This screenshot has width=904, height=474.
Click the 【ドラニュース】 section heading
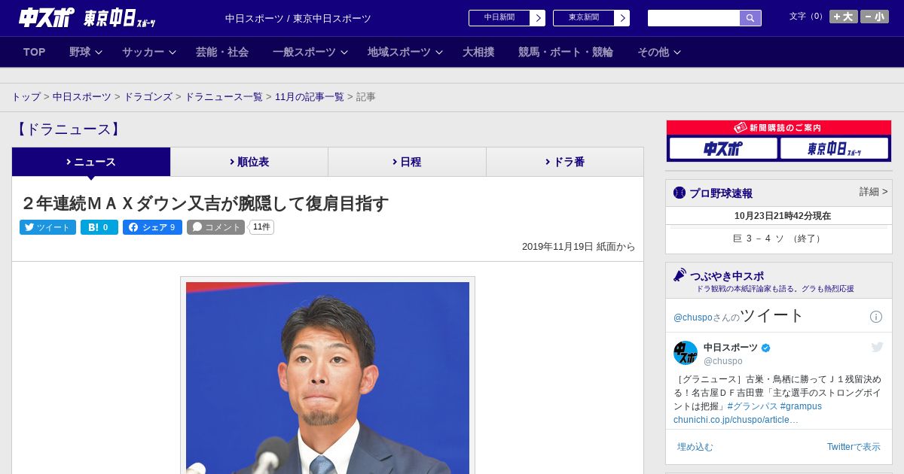pos(69,129)
